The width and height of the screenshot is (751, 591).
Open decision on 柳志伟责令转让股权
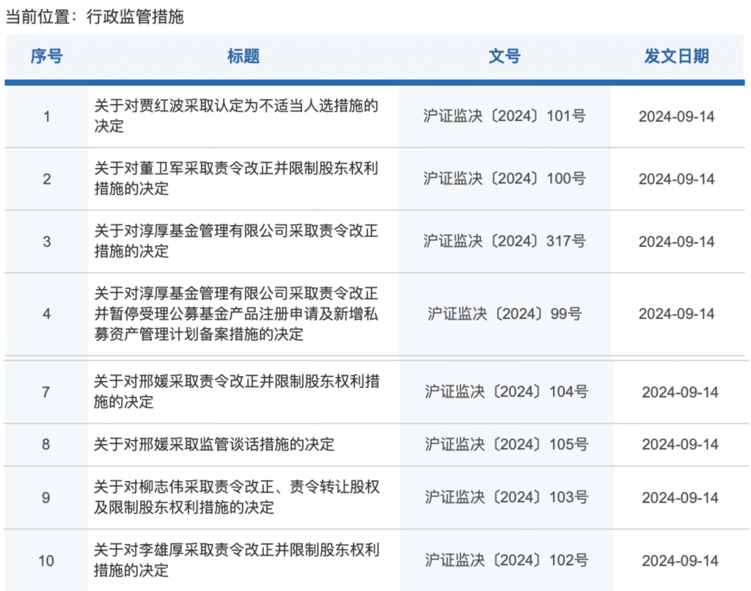point(237,497)
